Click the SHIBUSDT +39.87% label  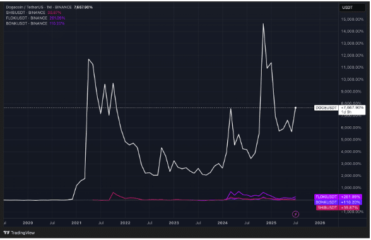pos(338,208)
